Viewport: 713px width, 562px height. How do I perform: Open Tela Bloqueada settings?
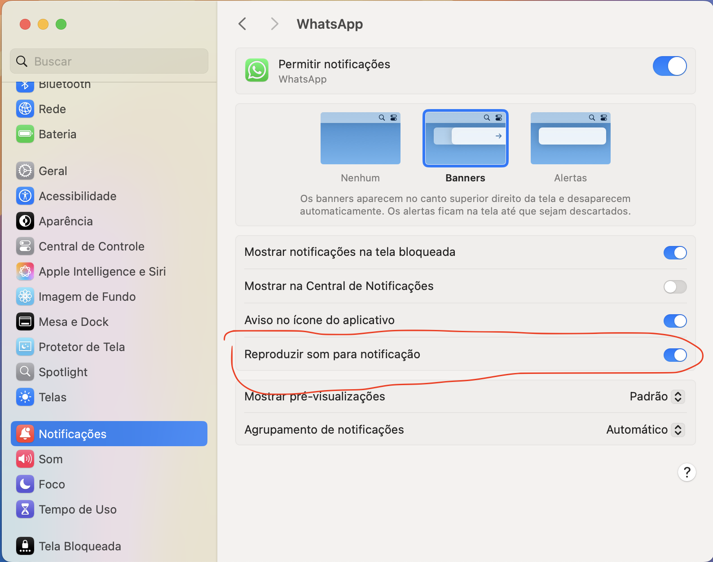tap(109, 546)
